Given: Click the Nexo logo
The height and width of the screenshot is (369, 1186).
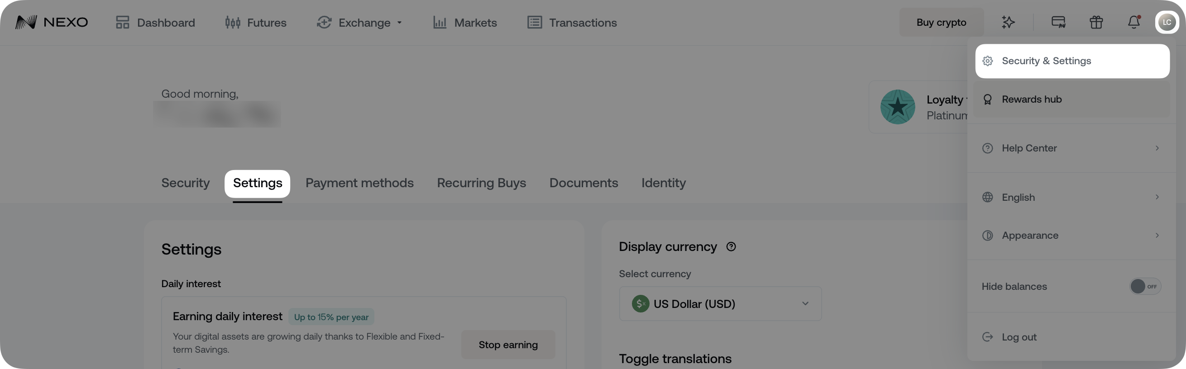Looking at the screenshot, I should [x=52, y=22].
